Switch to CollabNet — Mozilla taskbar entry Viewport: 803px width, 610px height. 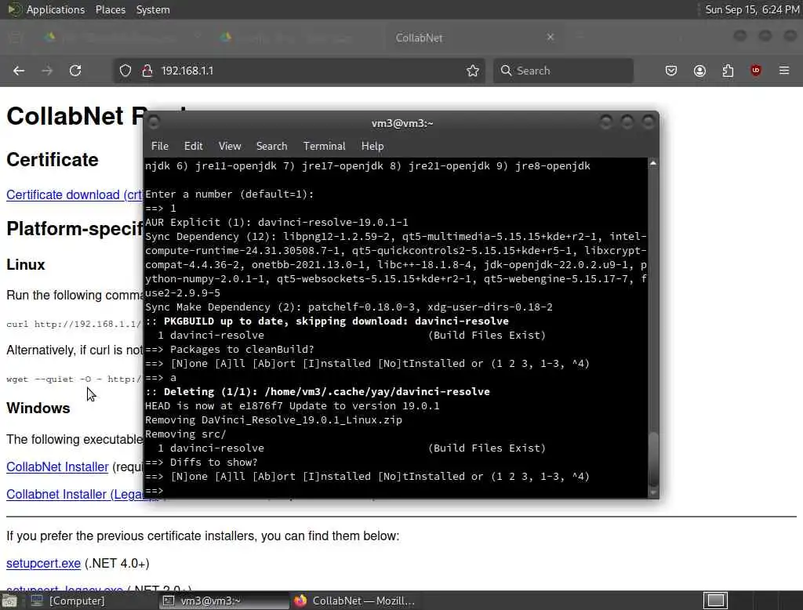354,601
